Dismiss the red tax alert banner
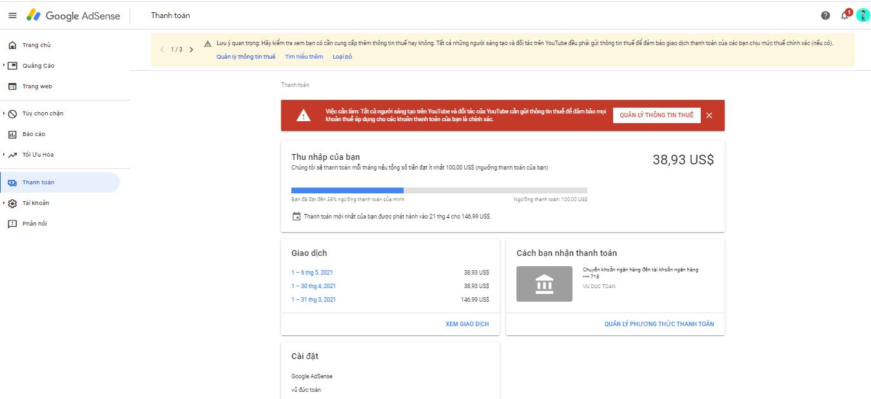 (709, 115)
